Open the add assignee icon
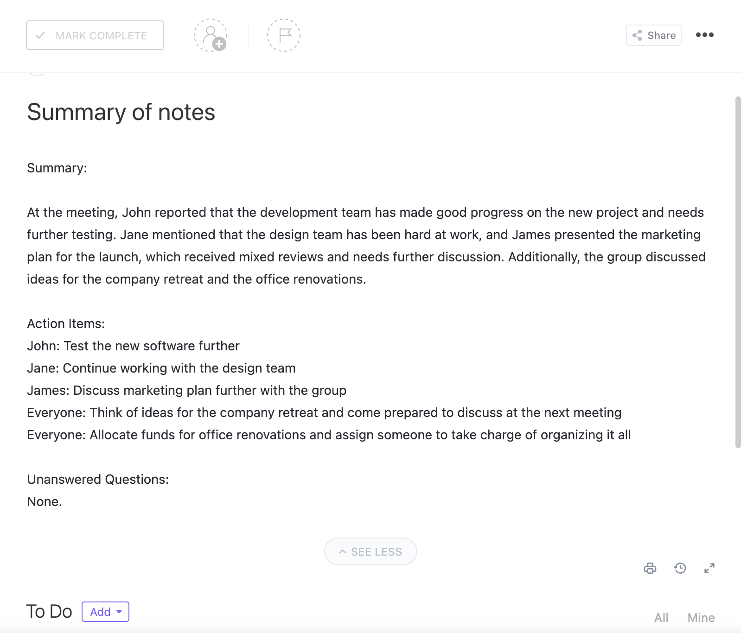Screen dimensions: 741x633 point(211,35)
